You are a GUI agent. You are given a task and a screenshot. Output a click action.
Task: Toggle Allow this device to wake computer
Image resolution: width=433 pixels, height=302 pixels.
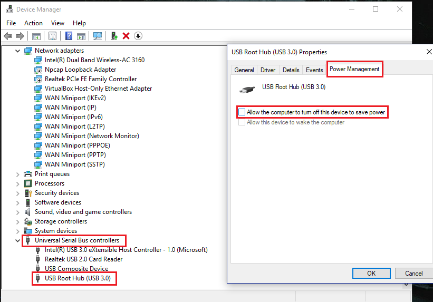[242, 122]
